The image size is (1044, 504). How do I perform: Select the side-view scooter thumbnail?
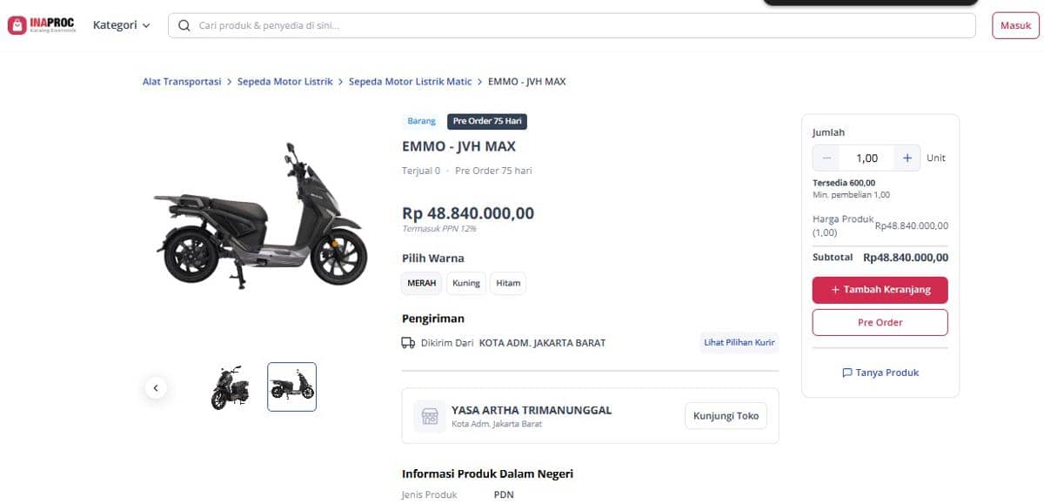coord(291,386)
